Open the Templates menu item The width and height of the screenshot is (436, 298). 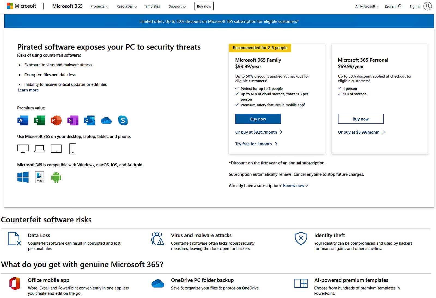pyautogui.click(x=152, y=6)
